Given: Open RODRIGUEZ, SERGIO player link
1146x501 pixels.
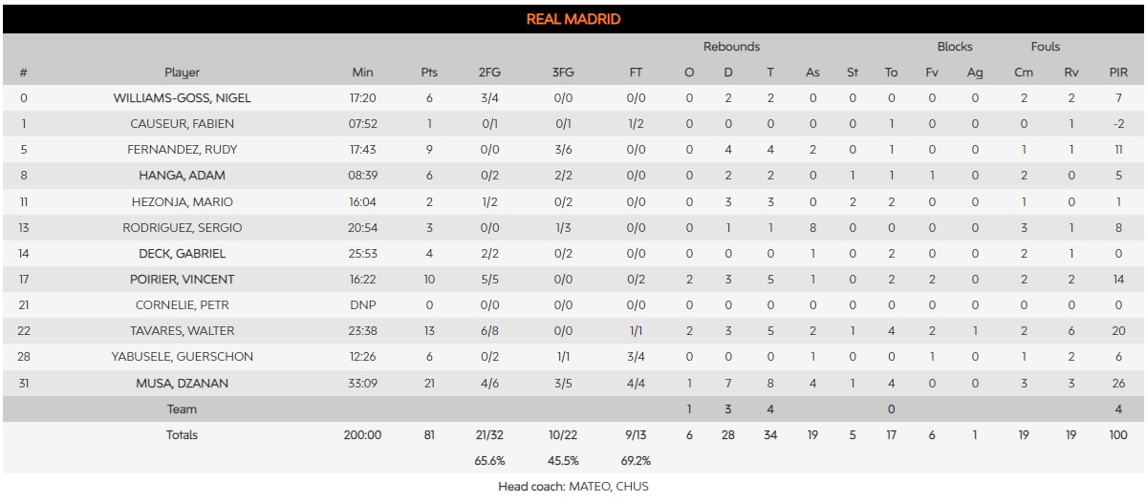Looking at the screenshot, I should (182, 227).
